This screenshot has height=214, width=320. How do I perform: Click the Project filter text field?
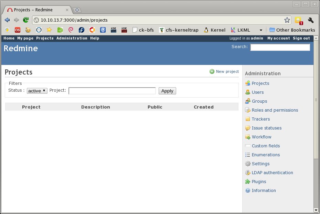pyautogui.click(x=112, y=91)
